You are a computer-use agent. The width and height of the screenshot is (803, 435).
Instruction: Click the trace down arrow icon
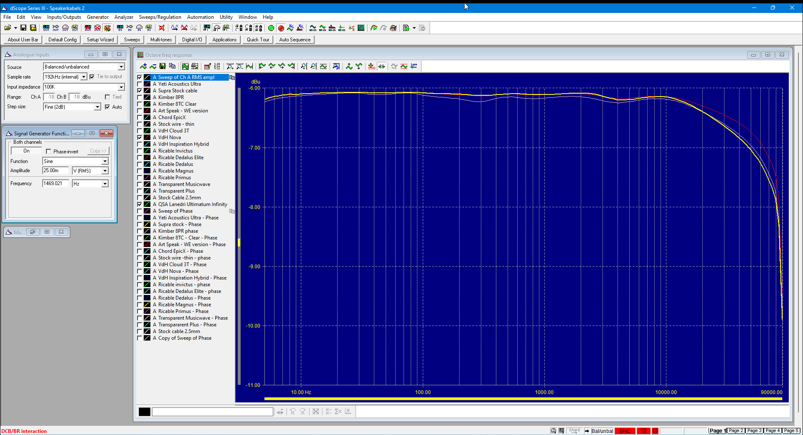click(x=359, y=66)
